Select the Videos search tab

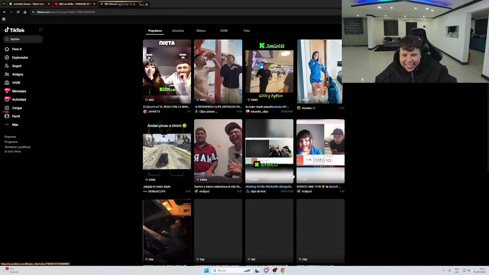coord(201,31)
